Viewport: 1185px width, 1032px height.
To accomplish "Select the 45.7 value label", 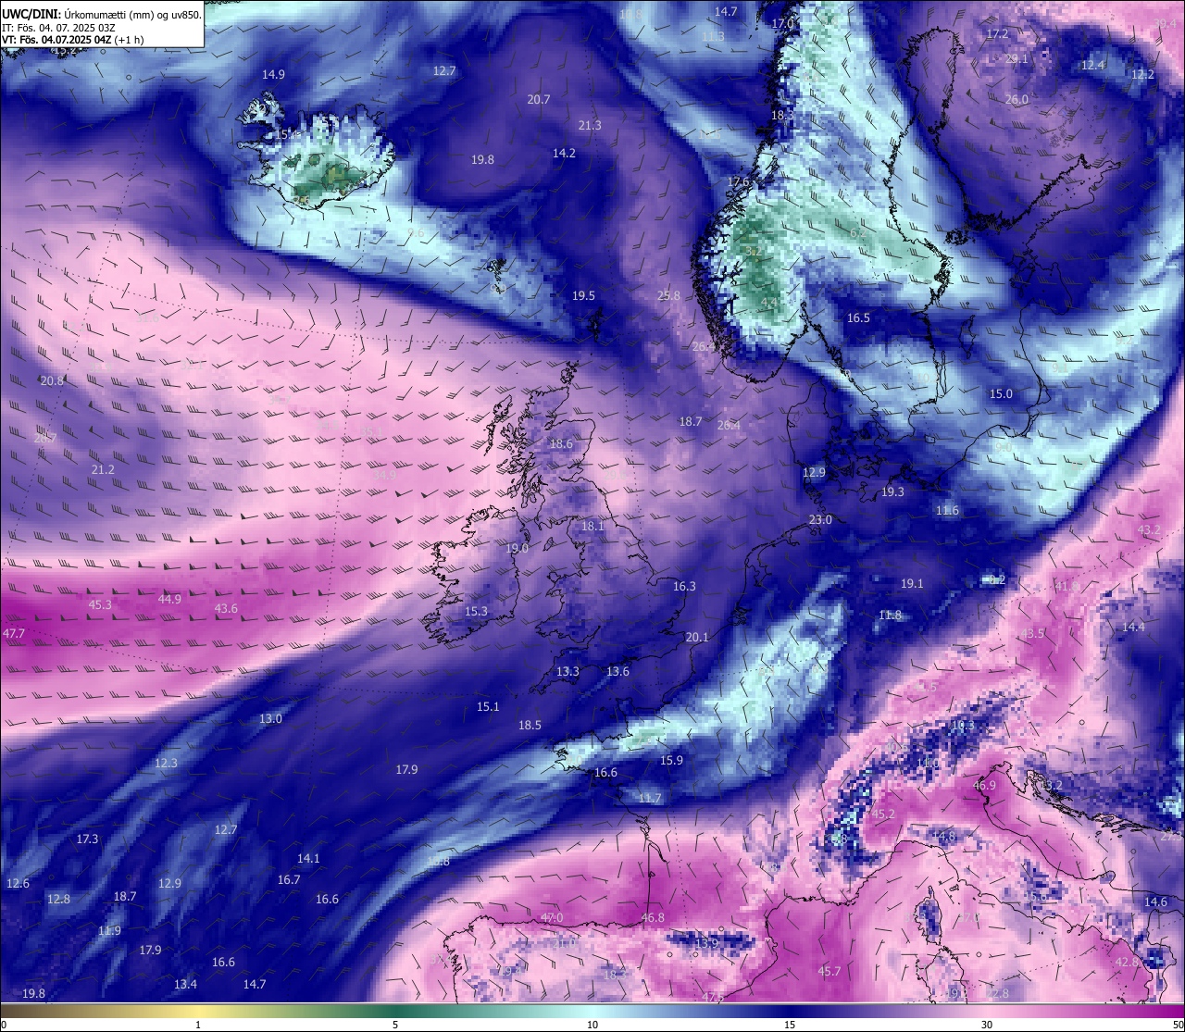I will (x=829, y=971).
